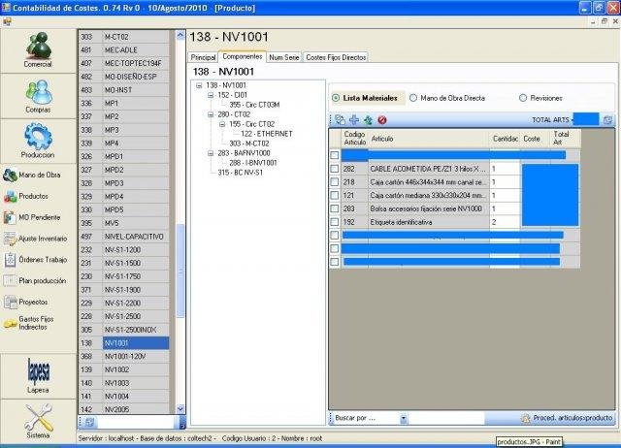Sort by the Articulo column header
Viewport: 621px width, 448px height.
pos(429,138)
